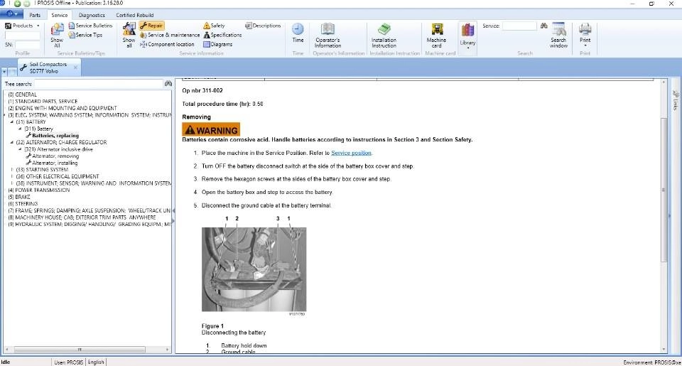Select Alternator, removing tree item
Screen dimensions: 682x366
(x=55, y=156)
